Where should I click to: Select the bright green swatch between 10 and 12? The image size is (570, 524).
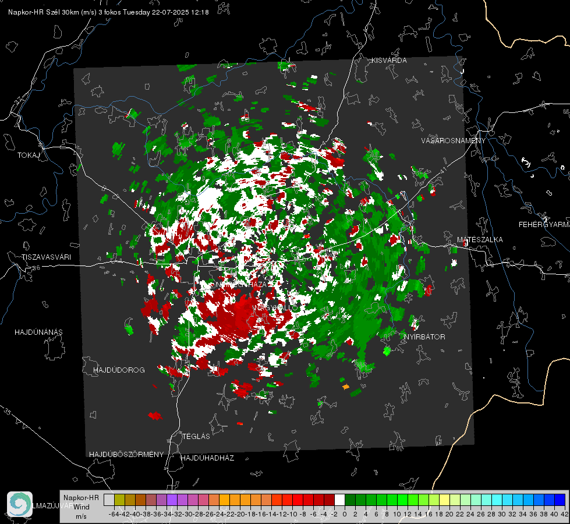click(x=402, y=500)
